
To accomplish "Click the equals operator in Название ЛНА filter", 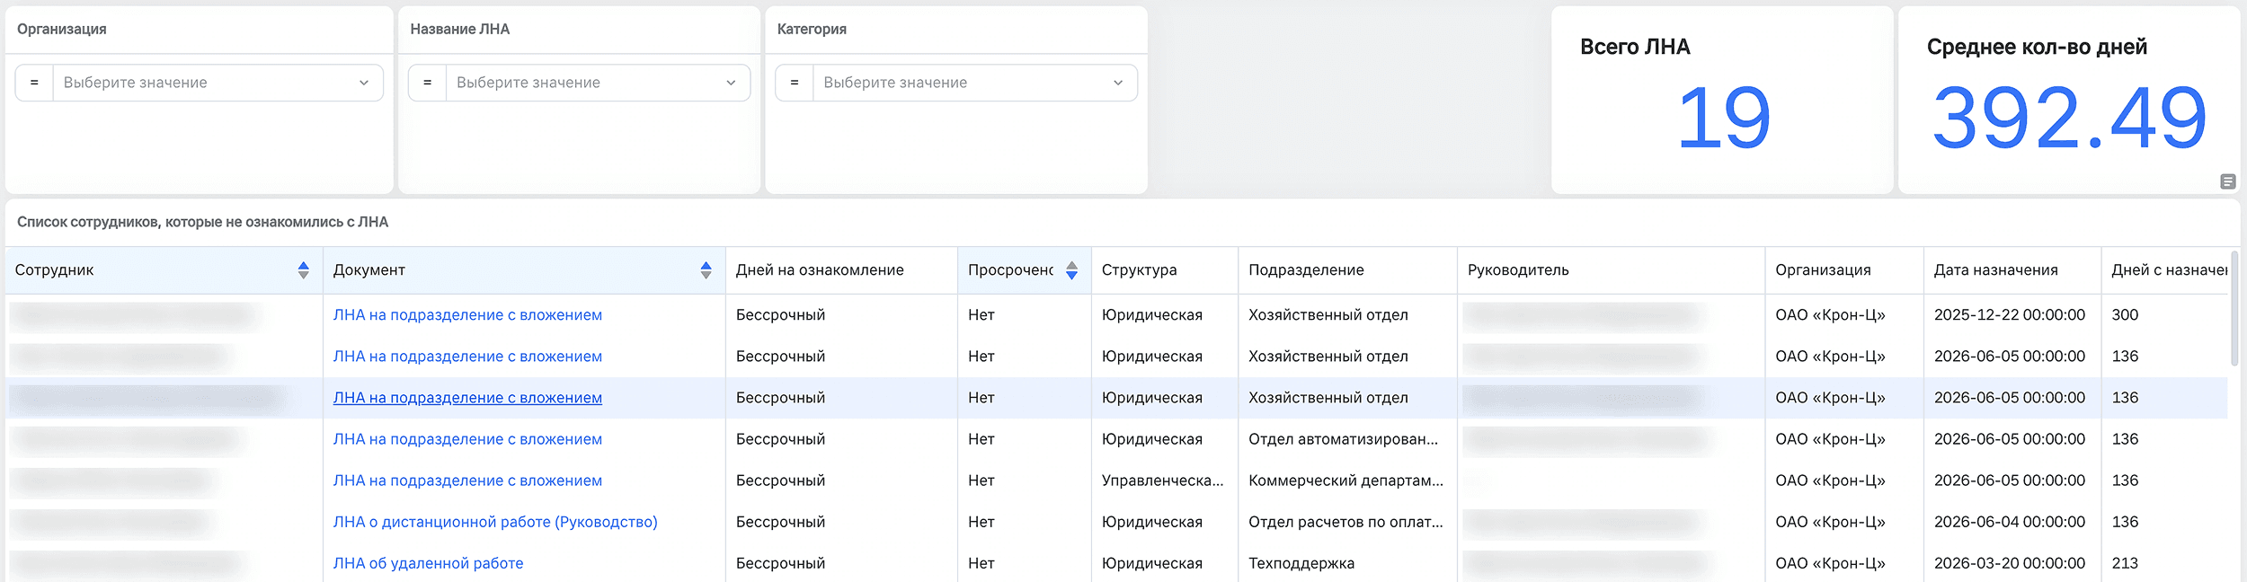I will pyautogui.click(x=427, y=83).
